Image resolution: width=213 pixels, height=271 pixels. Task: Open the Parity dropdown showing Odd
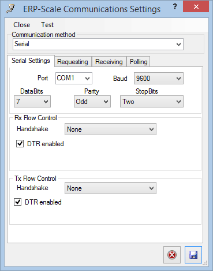click(92, 102)
